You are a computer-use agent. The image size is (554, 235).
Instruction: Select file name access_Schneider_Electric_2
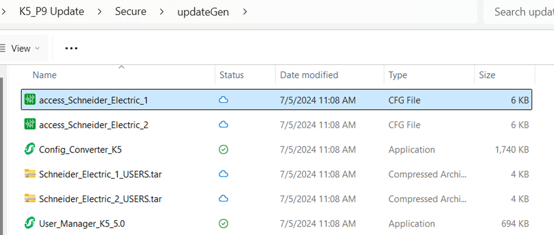pos(94,125)
